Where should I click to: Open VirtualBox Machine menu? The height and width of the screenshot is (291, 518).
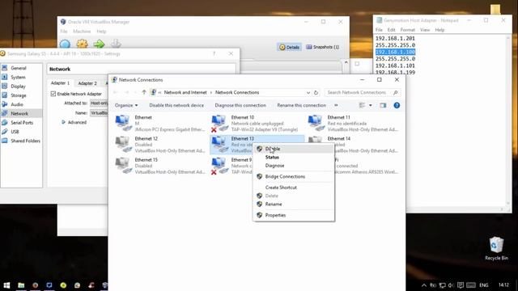tap(82, 32)
